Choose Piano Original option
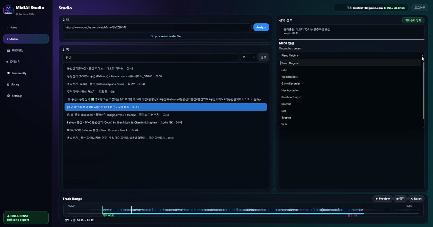Viewport: 433px width, 227px height. tap(350, 63)
